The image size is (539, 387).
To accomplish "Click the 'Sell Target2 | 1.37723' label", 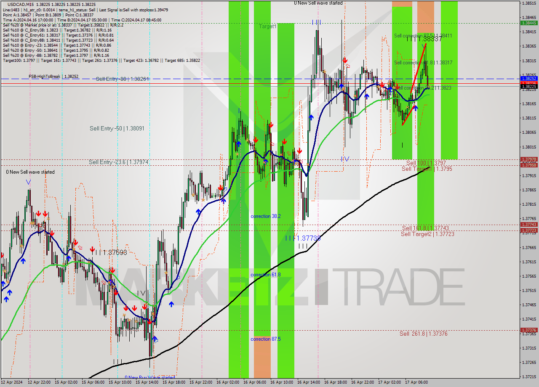I will [x=427, y=234].
